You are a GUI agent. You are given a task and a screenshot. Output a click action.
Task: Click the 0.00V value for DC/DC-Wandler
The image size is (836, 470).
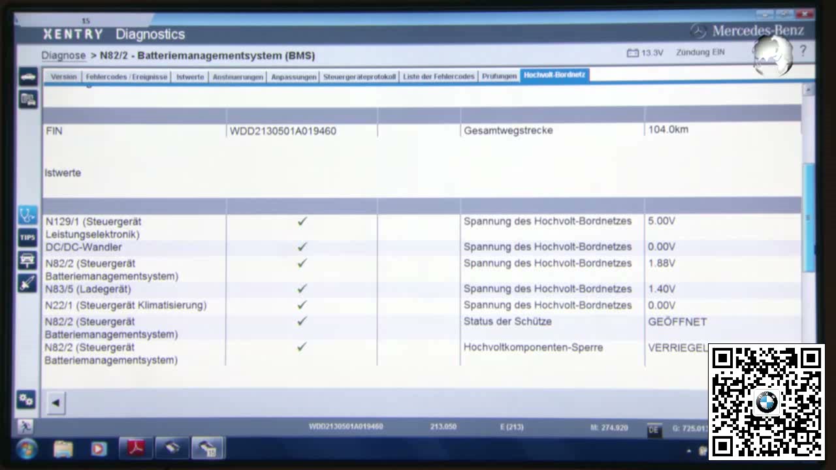[662, 247]
